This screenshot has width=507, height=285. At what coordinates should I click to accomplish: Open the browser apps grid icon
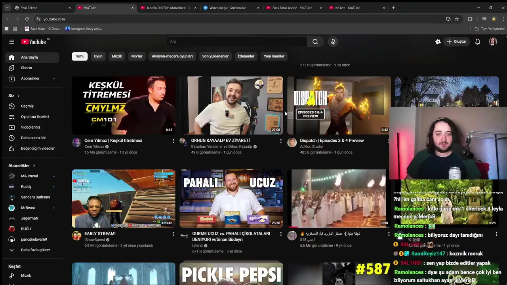(15, 28)
